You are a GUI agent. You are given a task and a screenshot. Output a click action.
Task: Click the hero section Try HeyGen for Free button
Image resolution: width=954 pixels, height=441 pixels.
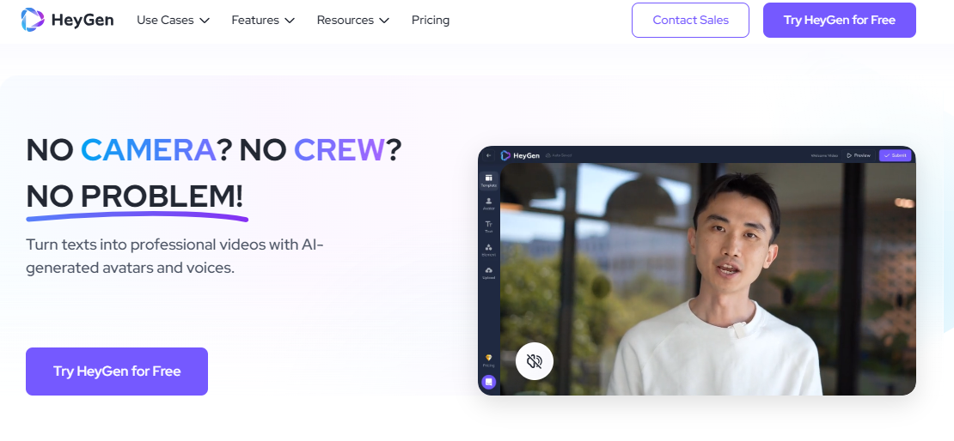coord(117,372)
